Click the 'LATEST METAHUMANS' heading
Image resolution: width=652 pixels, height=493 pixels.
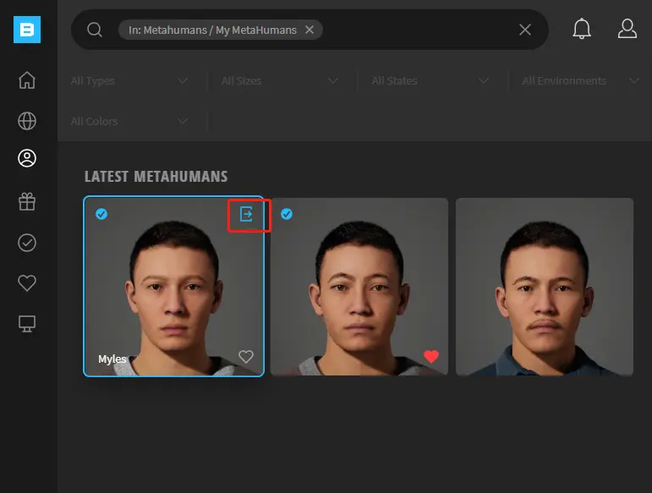click(x=156, y=177)
